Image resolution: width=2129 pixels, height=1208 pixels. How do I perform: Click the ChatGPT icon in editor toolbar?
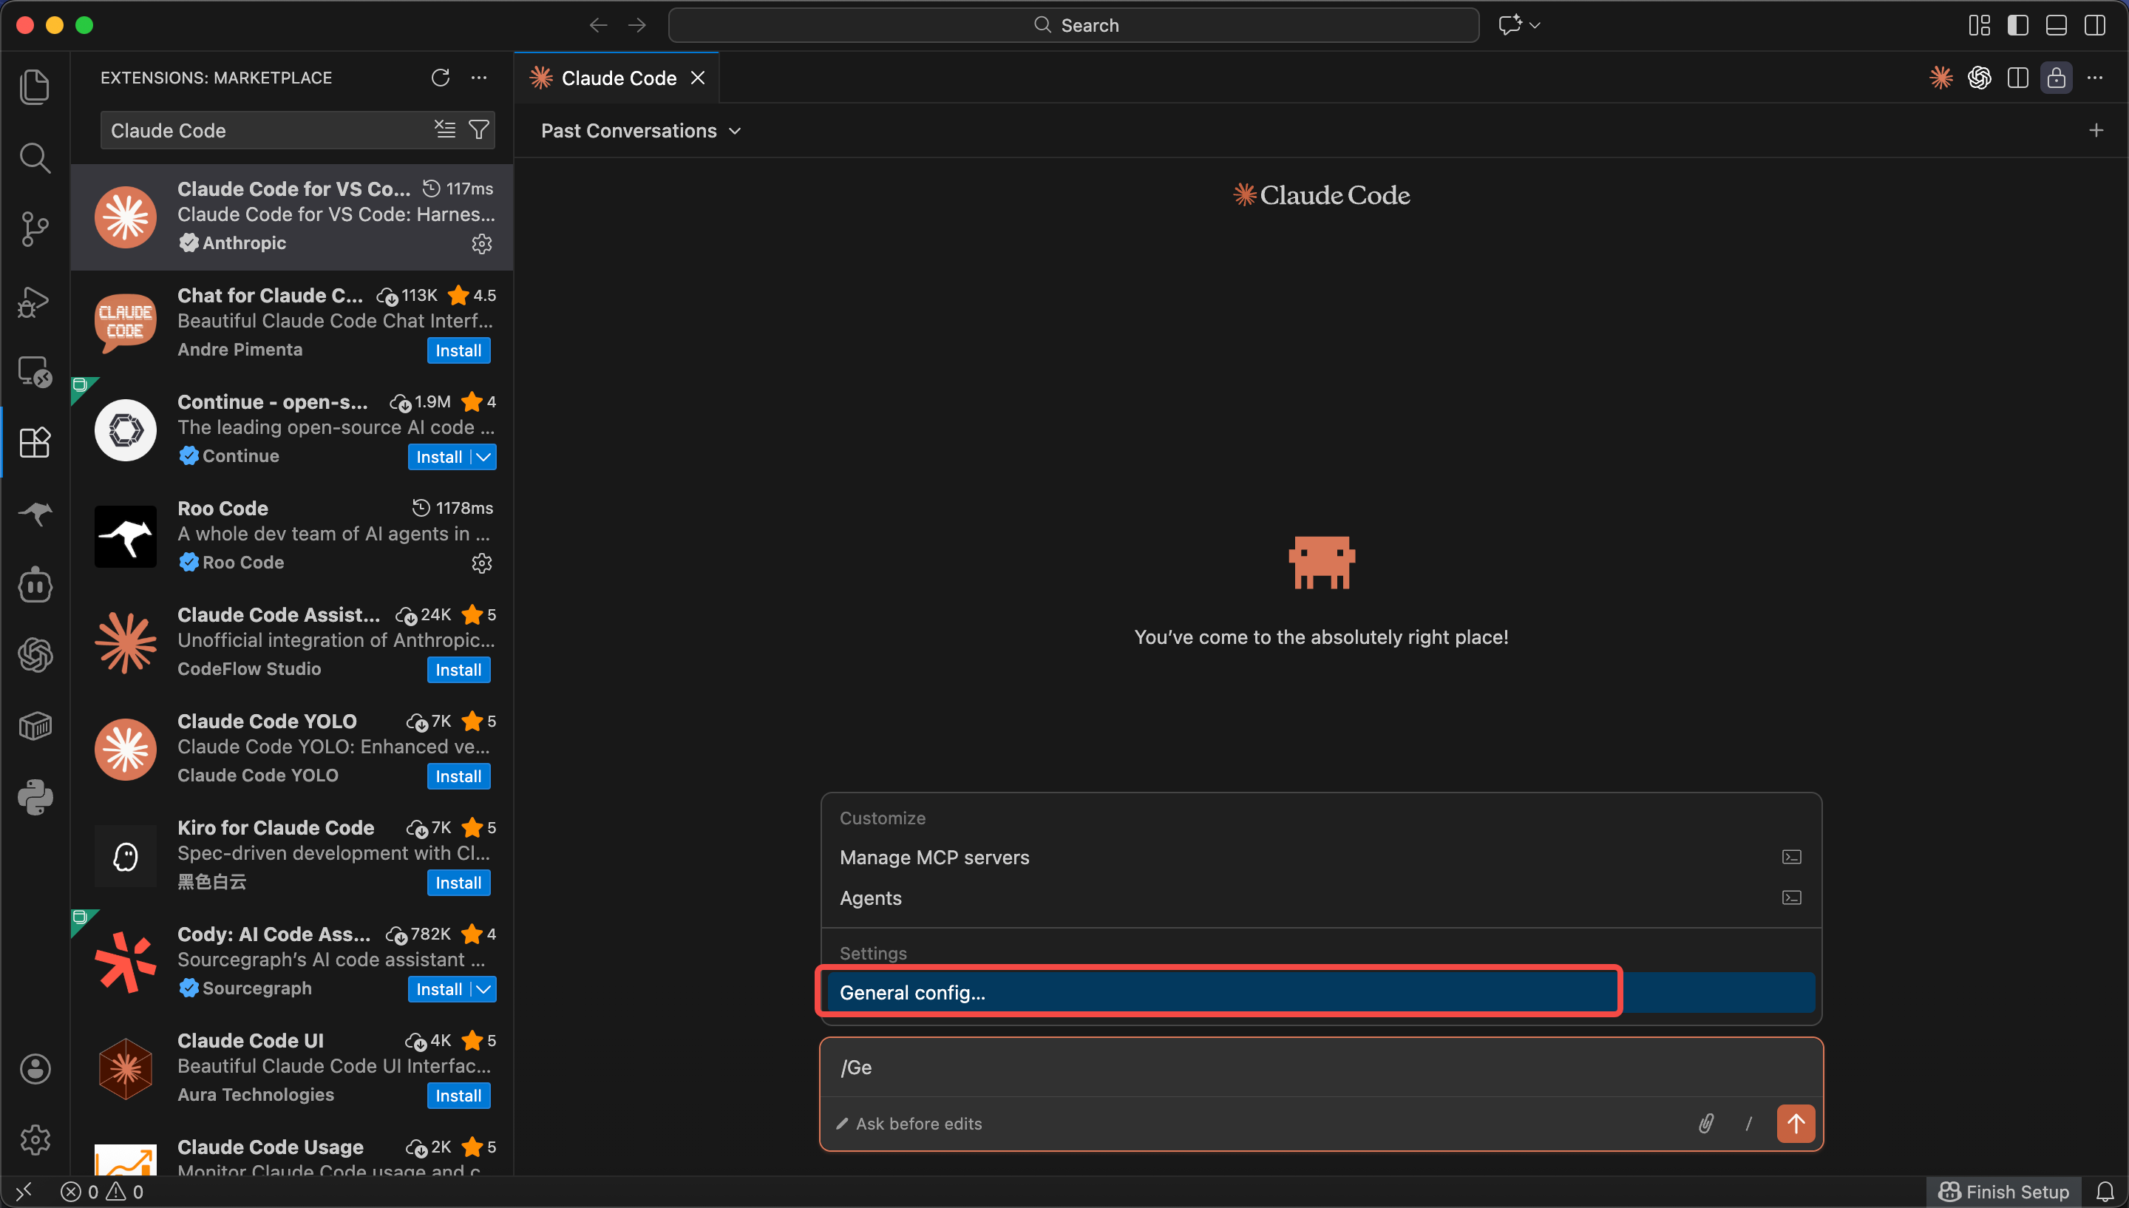[1980, 77]
